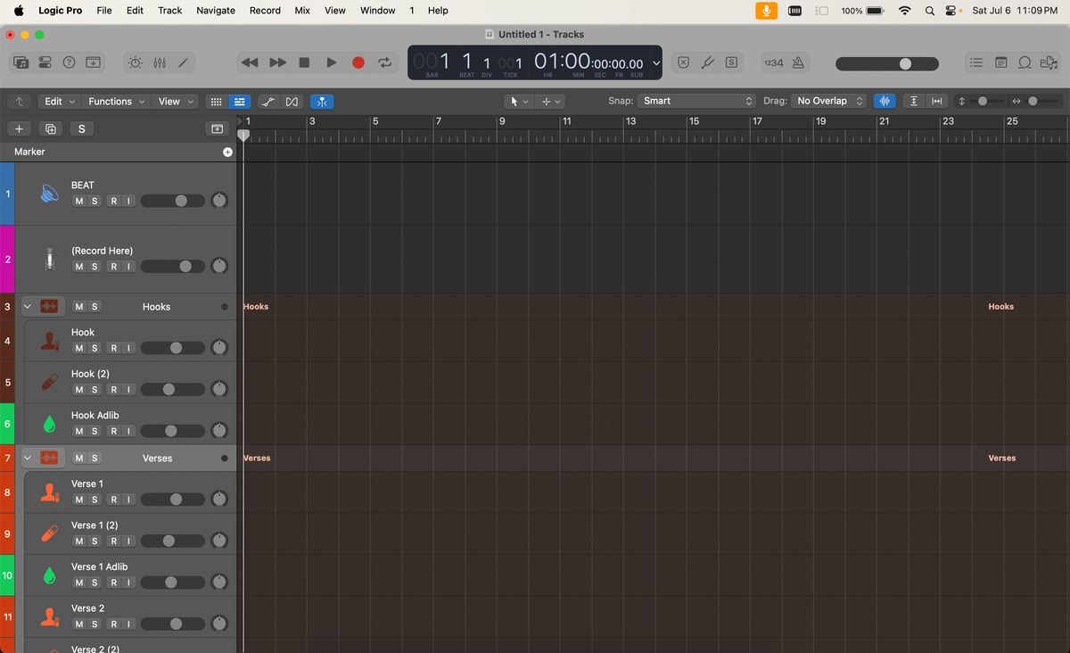This screenshot has width=1070, height=653.
Task: Toggle the Metronome click
Action: click(x=798, y=62)
